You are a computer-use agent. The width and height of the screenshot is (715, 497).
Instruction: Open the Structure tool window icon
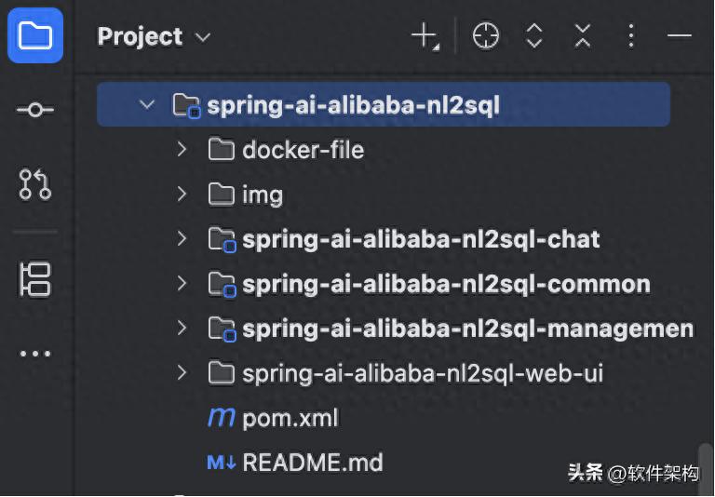click(35, 279)
